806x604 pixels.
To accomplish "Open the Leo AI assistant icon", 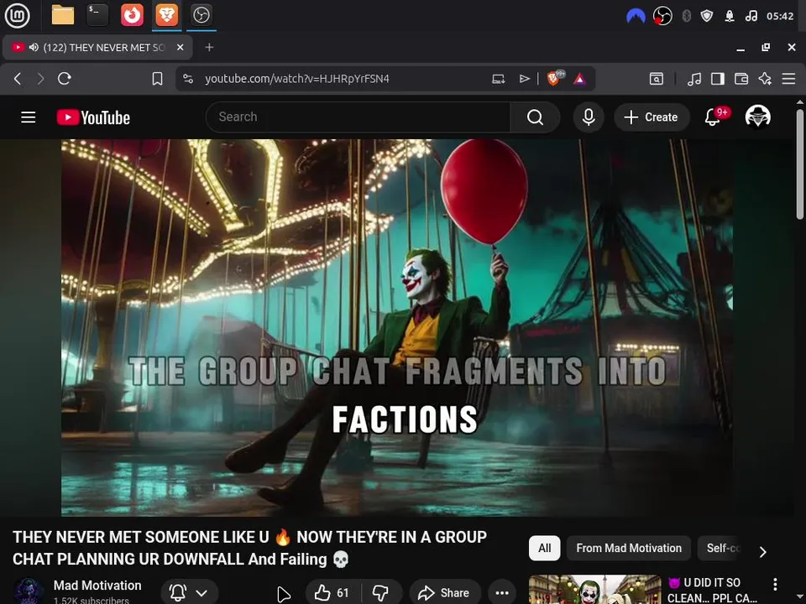I will (765, 79).
